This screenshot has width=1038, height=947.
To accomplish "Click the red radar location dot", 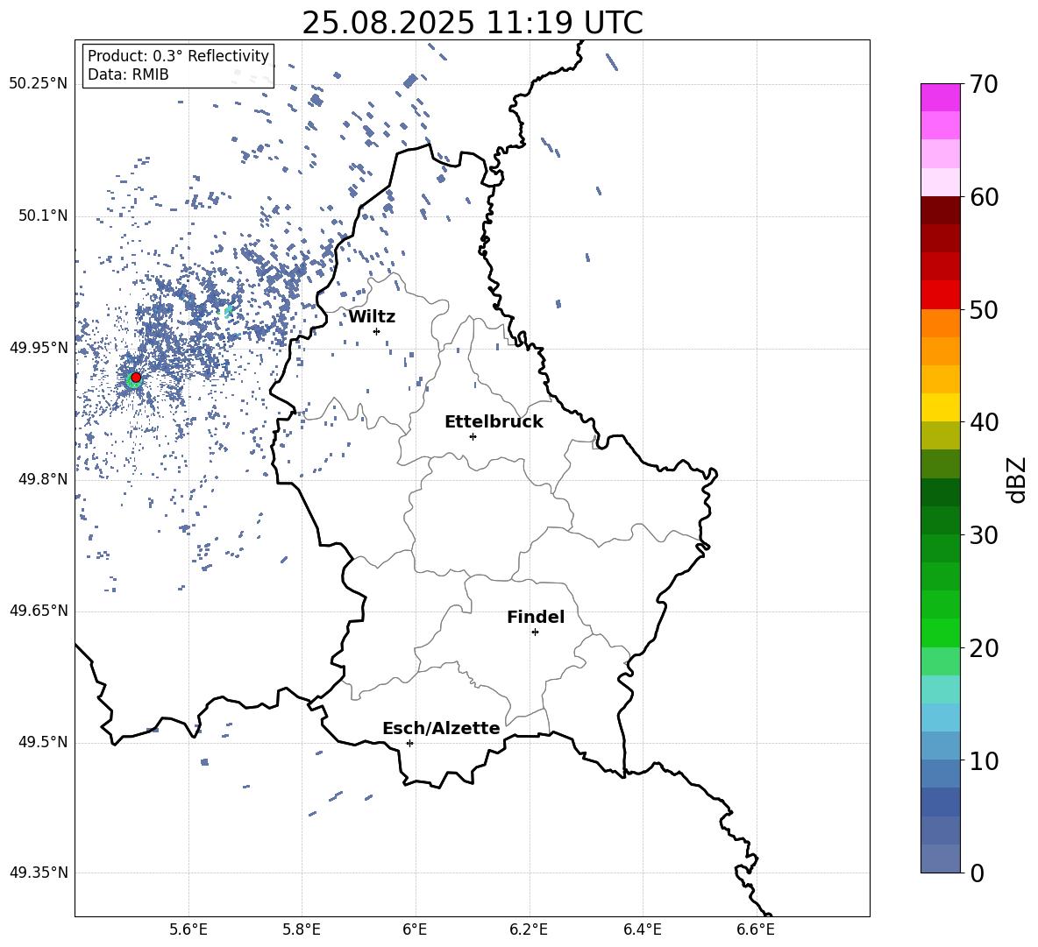I will tap(136, 378).
